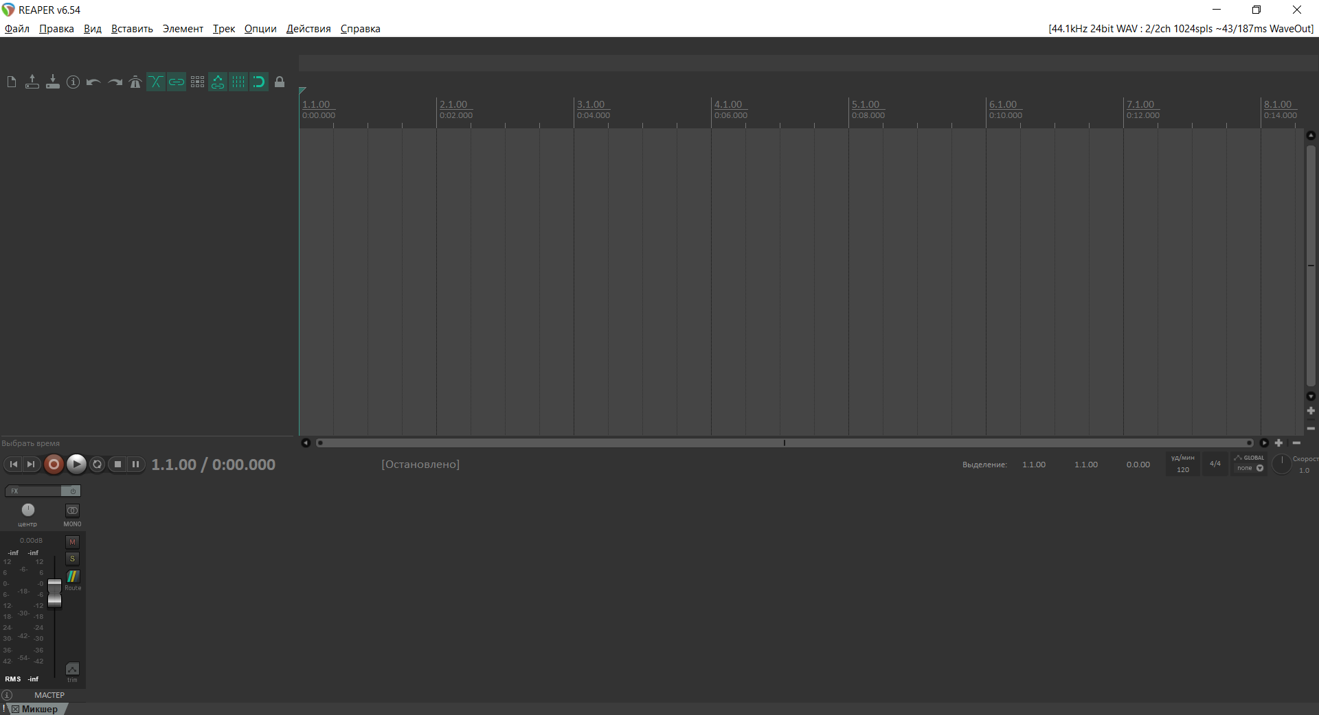Open the Правка menu
The width and height of the screenshot is (1319, 715).
[x=56, y=29]
